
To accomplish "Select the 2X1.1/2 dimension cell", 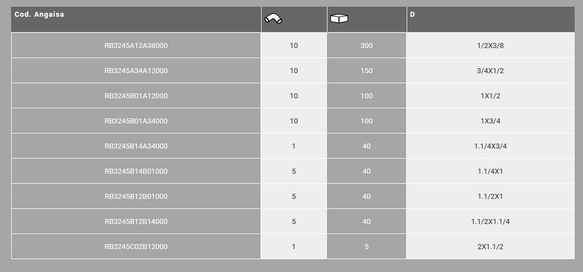I will 490,247.
